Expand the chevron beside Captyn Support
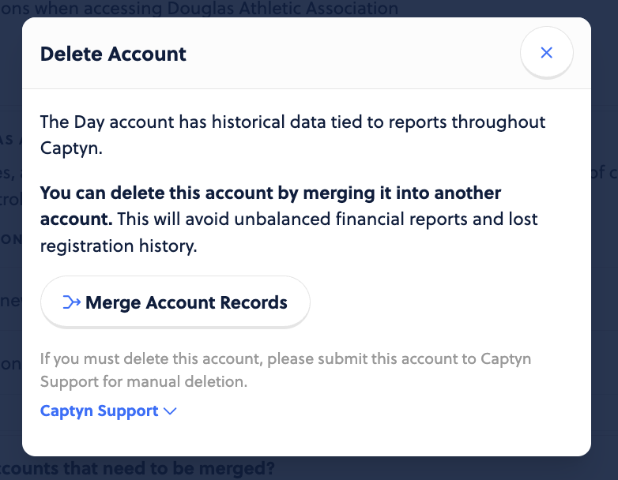618x480 pixels. 170,411
